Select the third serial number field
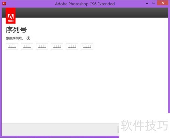Screen dimensions: 170x138 (42, 46)
